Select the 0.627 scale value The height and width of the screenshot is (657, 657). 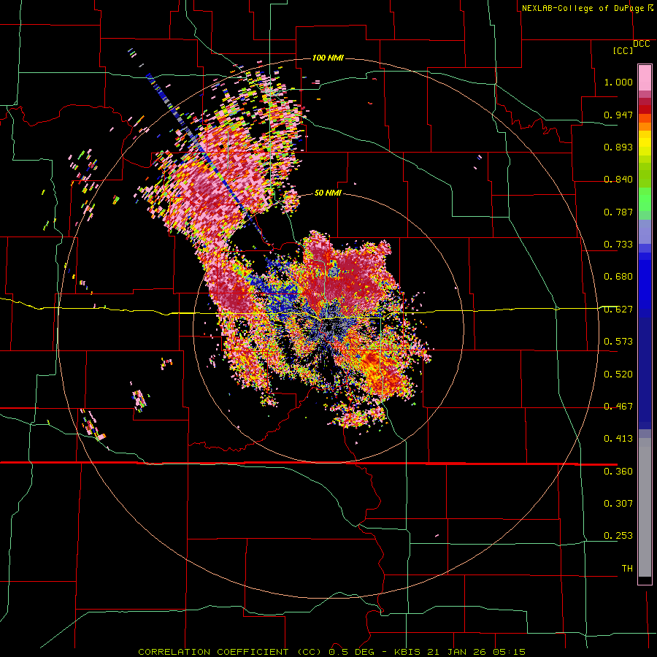(x=618, y=309)
